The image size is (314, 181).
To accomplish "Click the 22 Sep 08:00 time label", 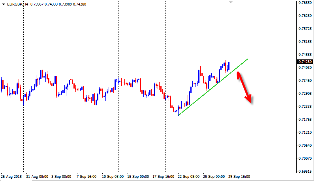I will (189, 177).
